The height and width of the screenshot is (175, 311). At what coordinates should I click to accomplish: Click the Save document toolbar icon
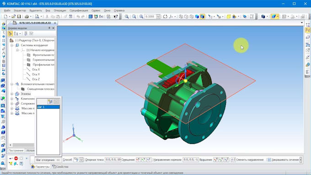click(x=19, y=16)
